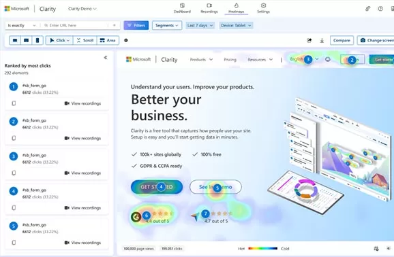Select ranked element number 5 badge
394x257 pixels.
[x=14, y=226]
